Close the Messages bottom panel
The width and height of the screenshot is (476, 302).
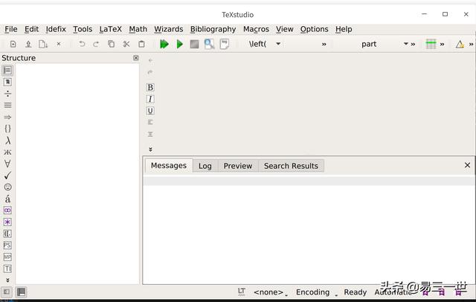click(x=467, y=165)
